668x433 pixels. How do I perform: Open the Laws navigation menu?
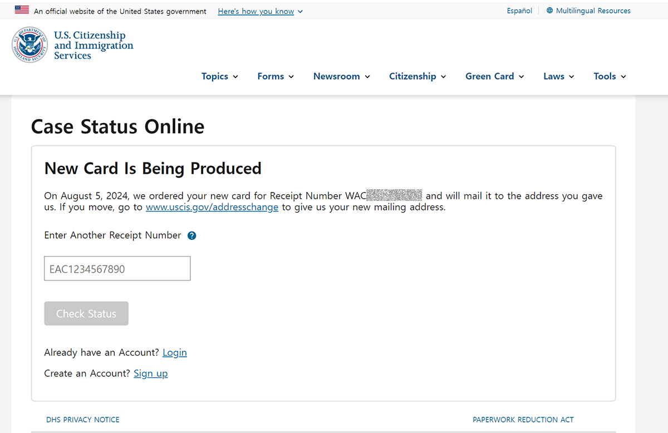pos(559,76)
